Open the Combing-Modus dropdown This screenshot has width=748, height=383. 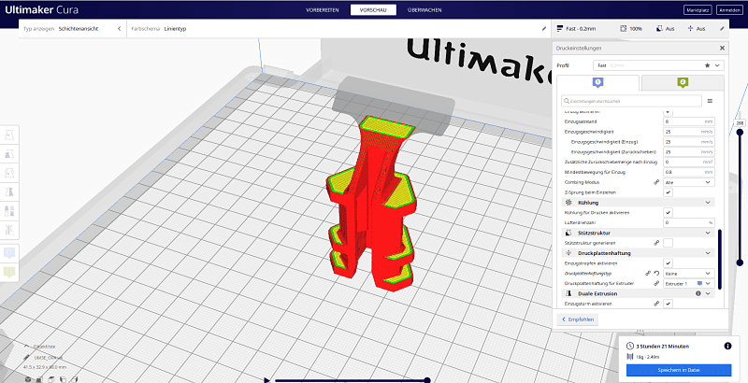(x=689, y=182)
